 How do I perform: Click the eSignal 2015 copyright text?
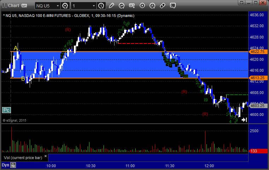tap(14, 121)
